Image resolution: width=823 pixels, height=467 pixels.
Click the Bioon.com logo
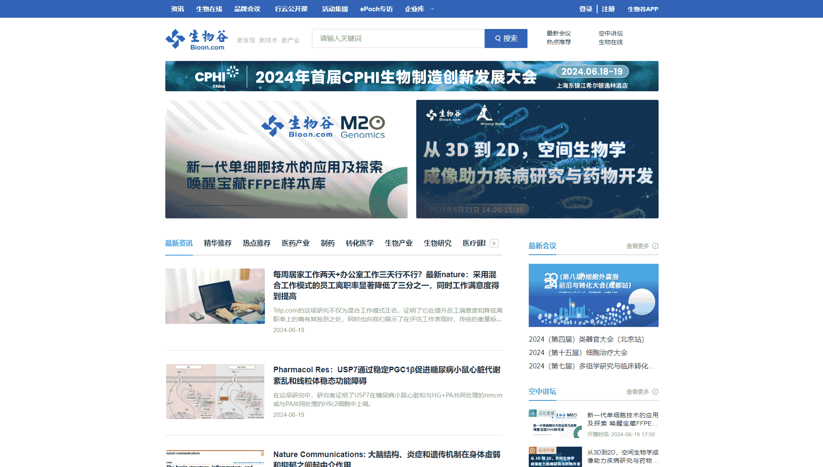click(197, 39)
